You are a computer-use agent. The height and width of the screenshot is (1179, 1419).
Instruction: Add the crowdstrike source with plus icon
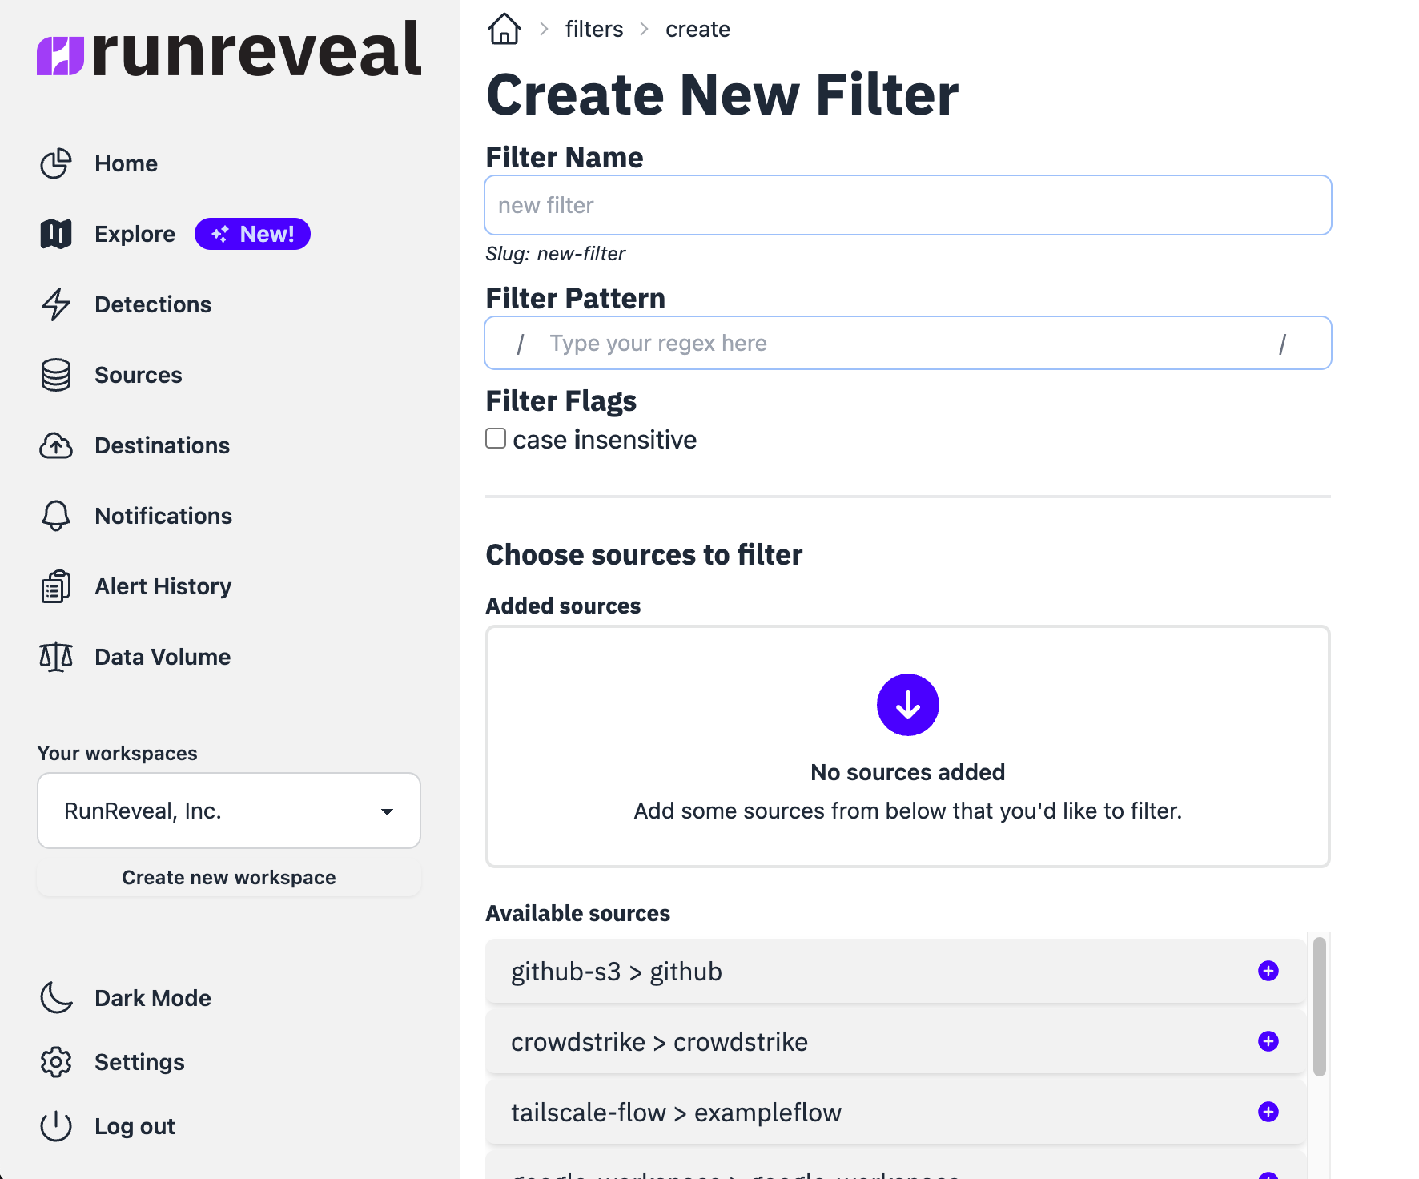point(1268,1041)
